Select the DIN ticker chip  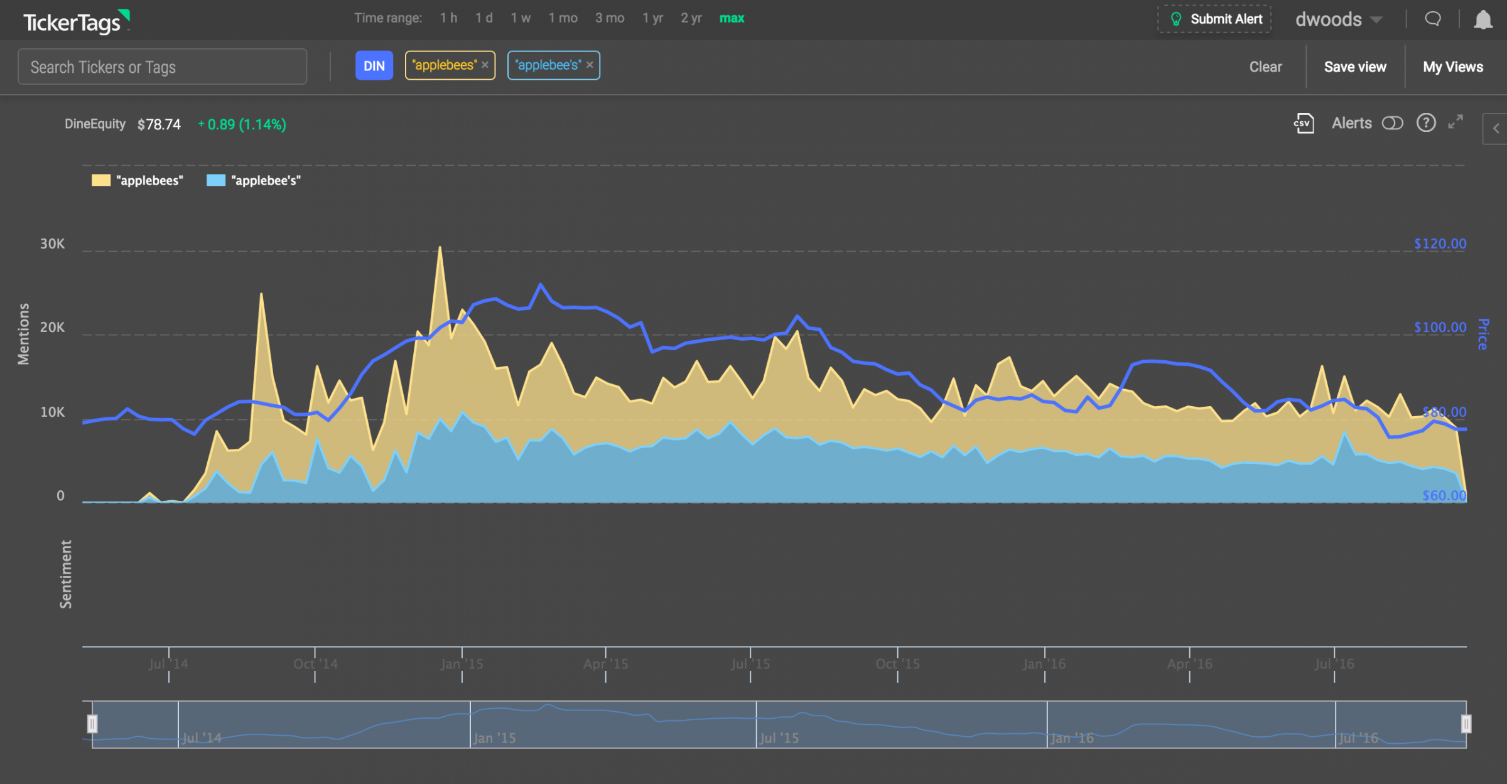click(374, 65)
